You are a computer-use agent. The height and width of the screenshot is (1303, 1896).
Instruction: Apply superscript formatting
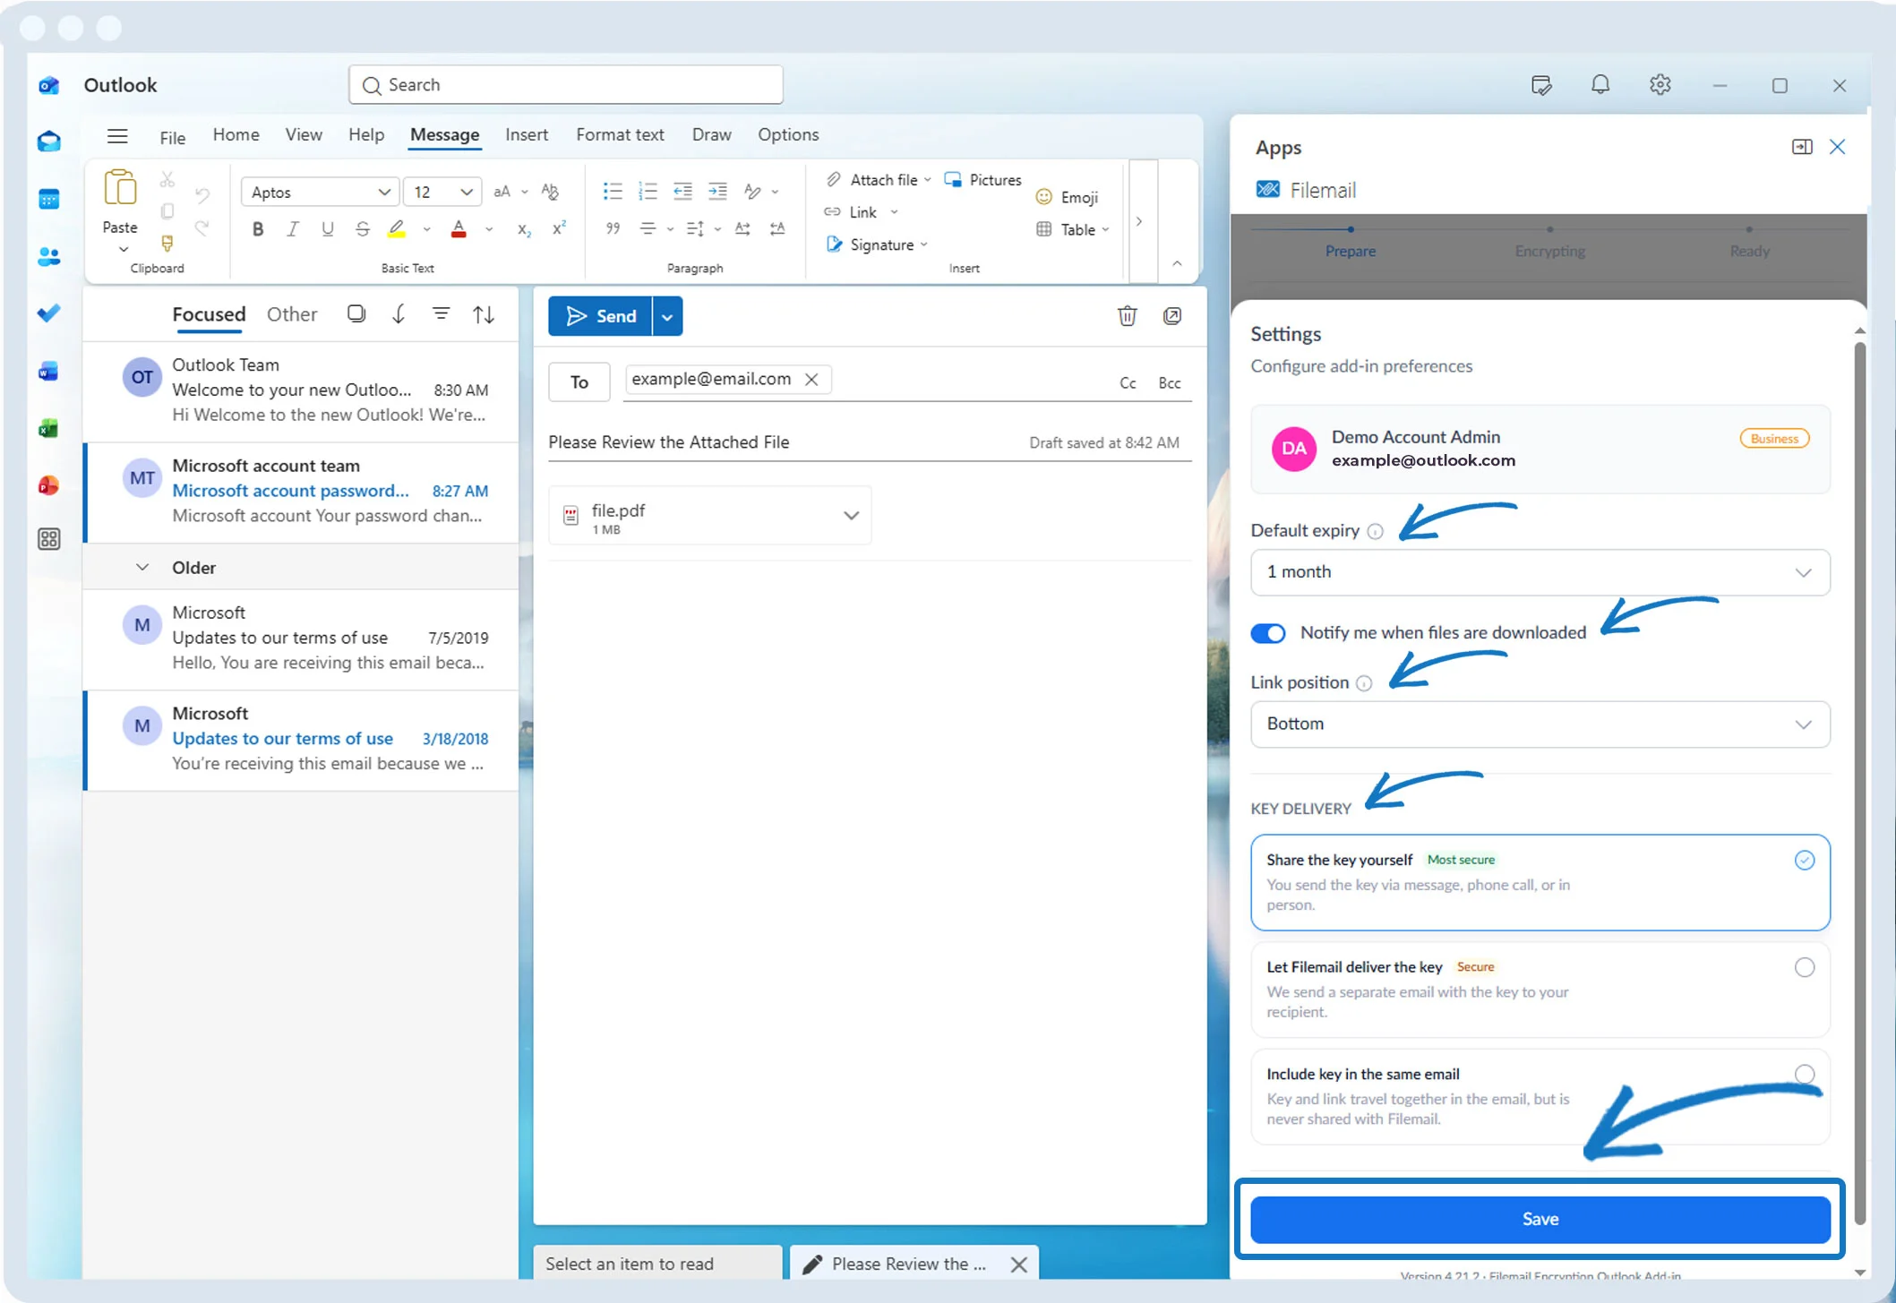tap(559, 228)
